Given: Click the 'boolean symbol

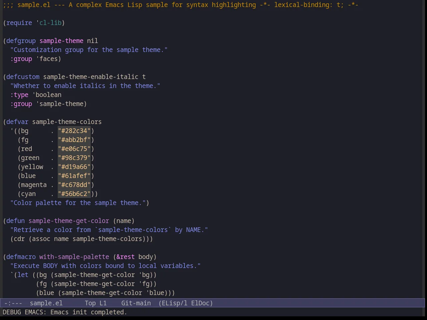Looking at the screenshot, I should click(x=47, y=95).
